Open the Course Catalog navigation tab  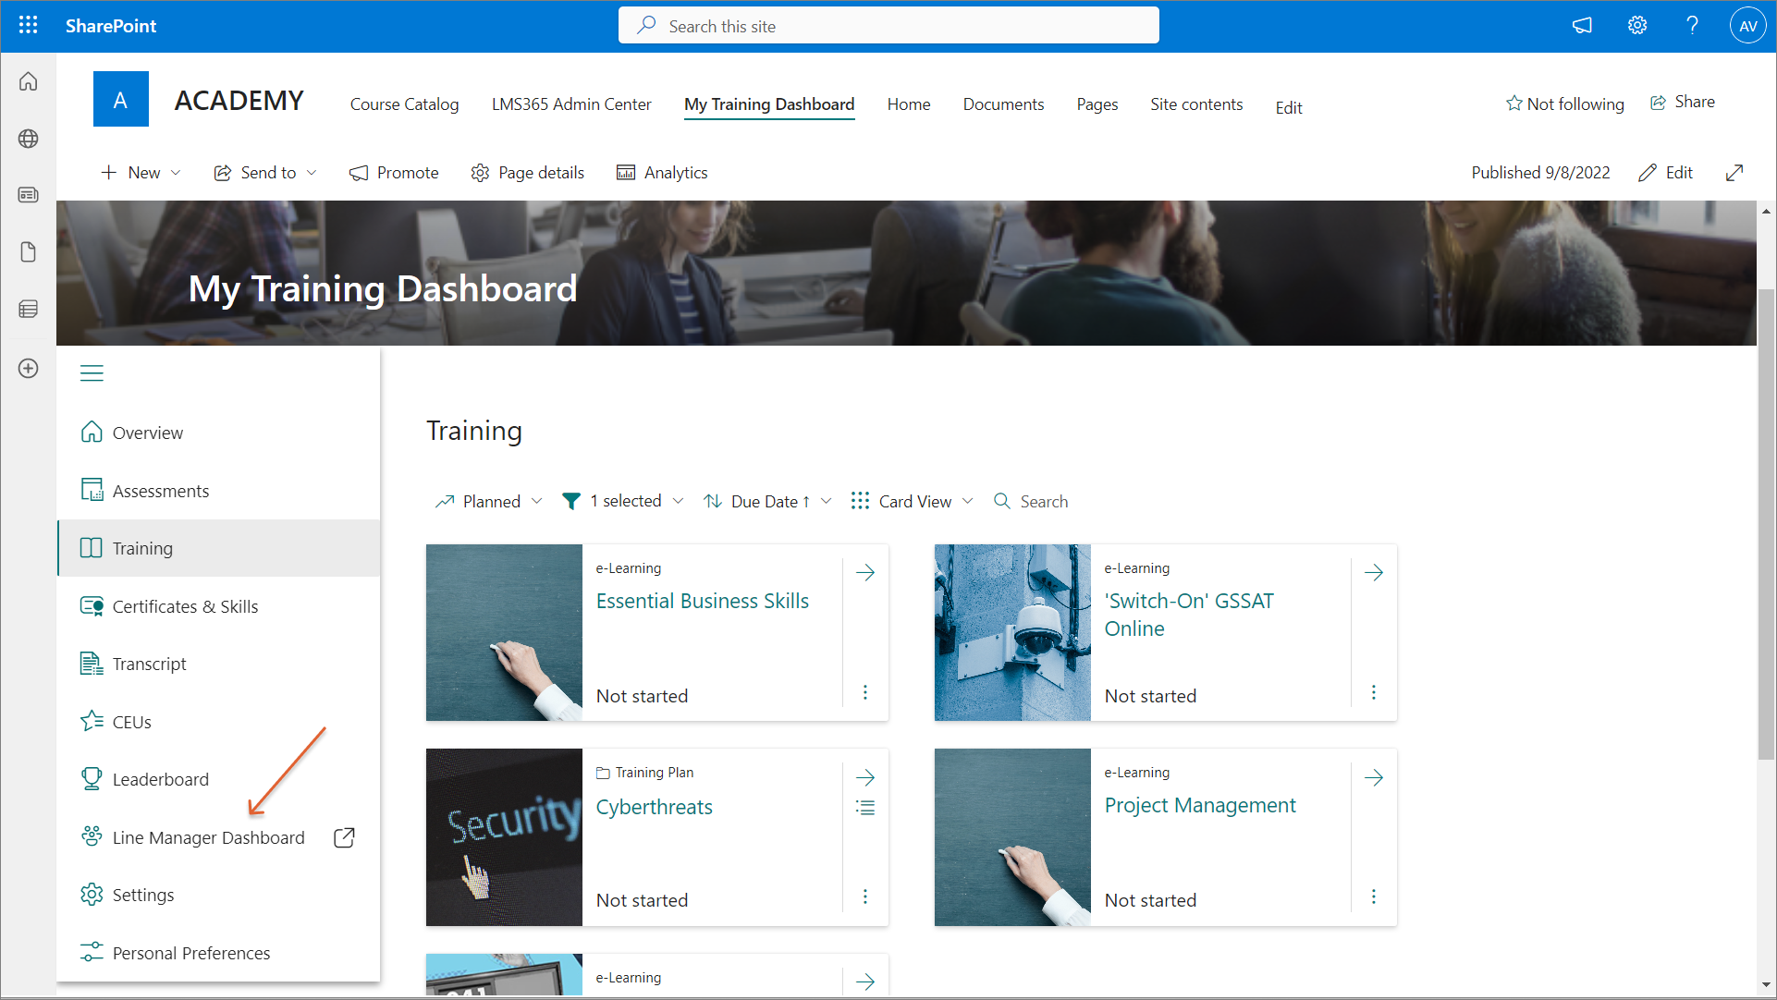tap(404, 104)
